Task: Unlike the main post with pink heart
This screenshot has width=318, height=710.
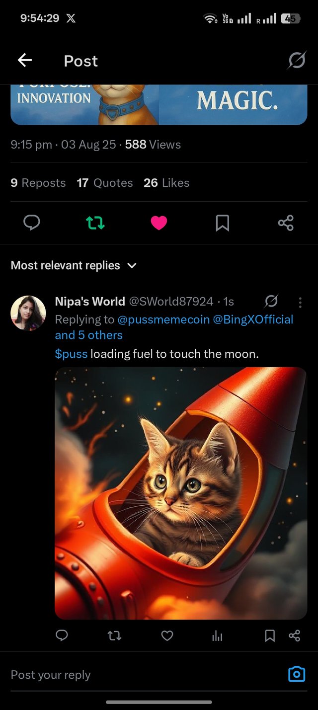Action: coord(159,223)
